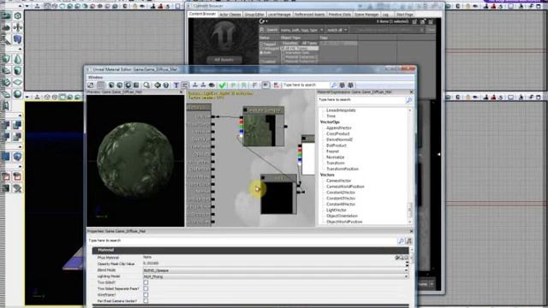This screenshot has width=548, height=308.
Task: Enable Two Sided Separate Pass checkbox
Action: 146,289
